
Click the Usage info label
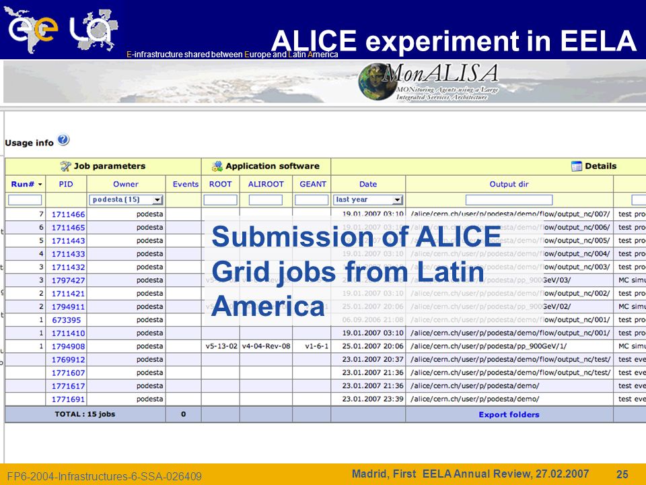29,143
